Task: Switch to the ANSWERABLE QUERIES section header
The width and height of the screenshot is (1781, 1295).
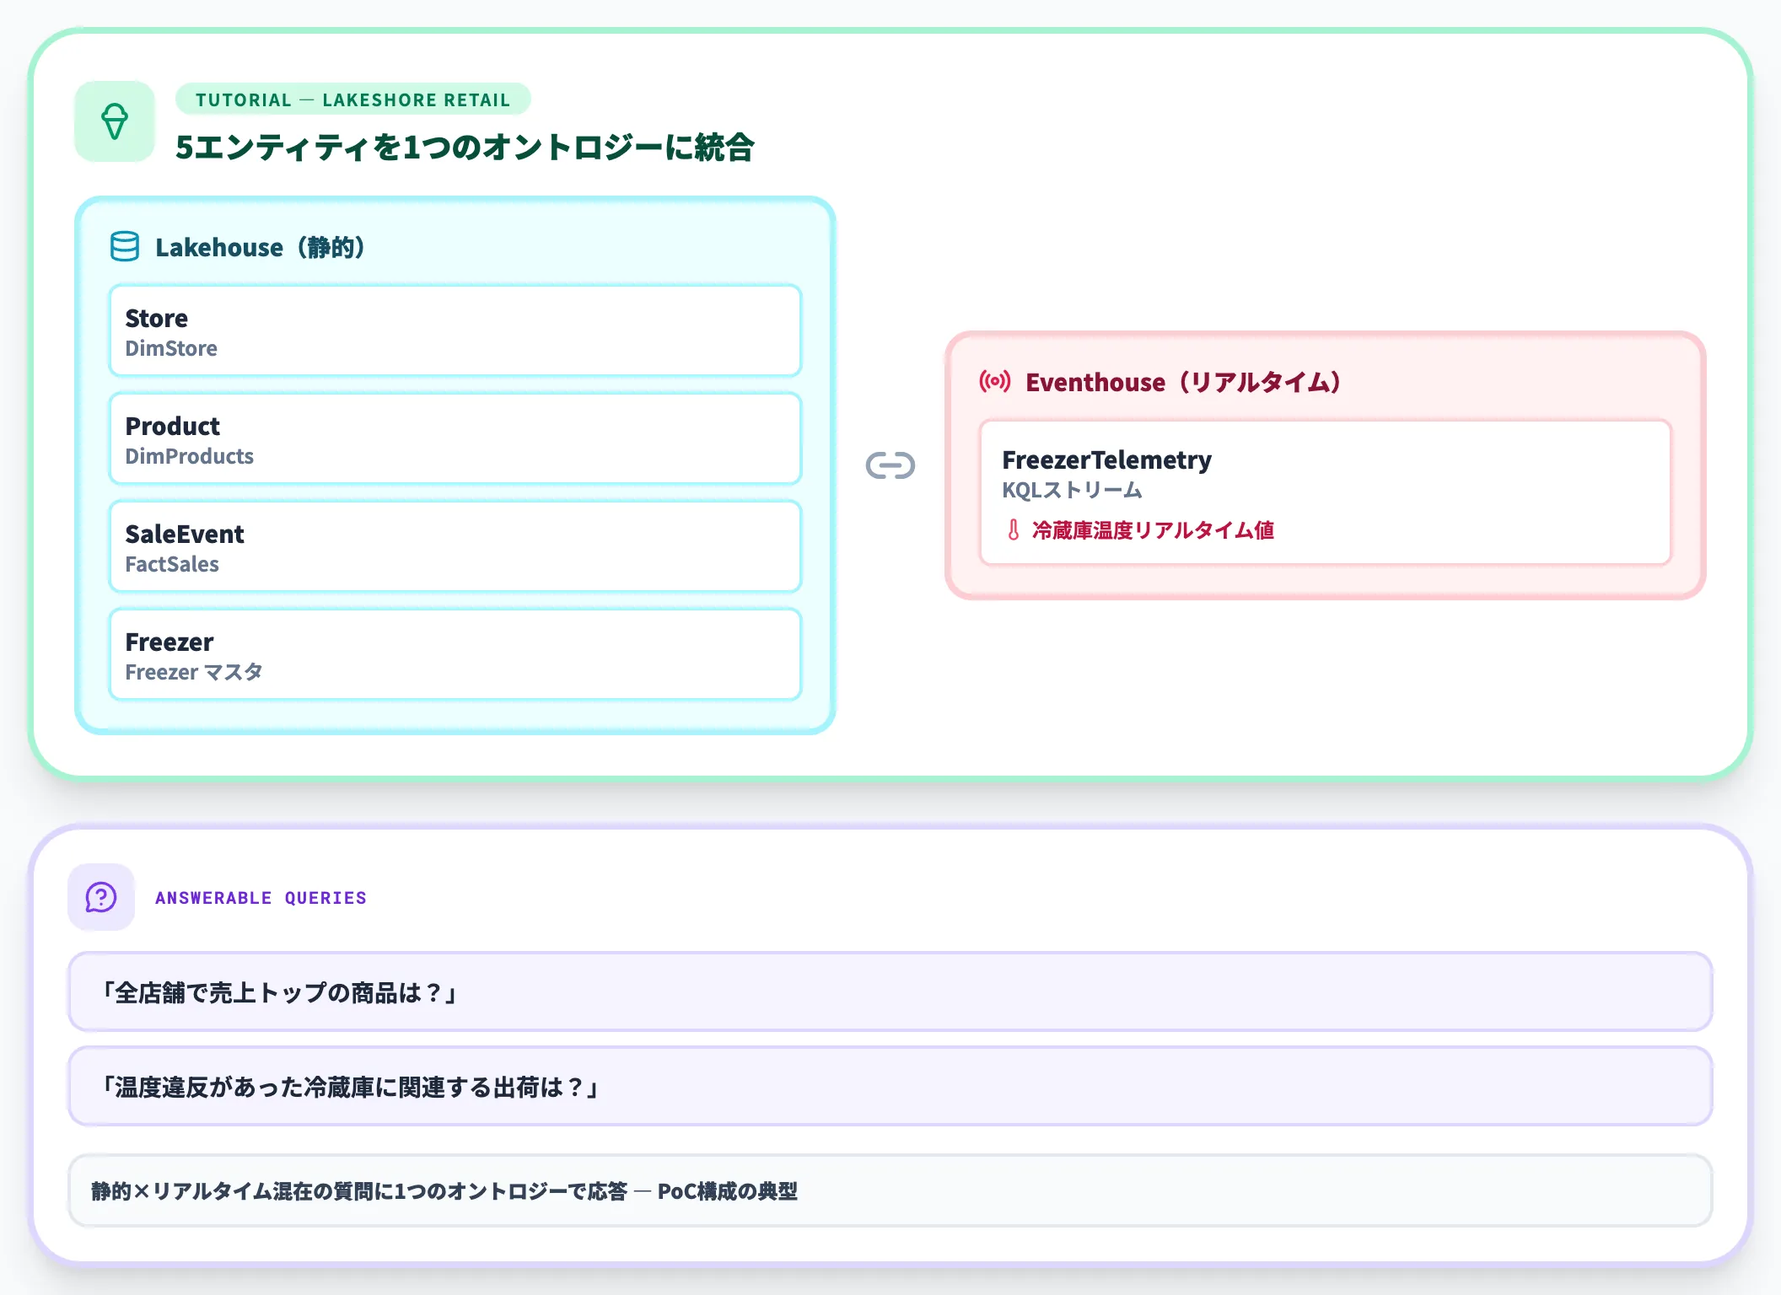Action: pos(260,897)
